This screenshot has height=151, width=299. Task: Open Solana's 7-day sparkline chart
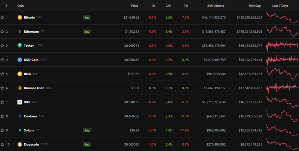point(282,130)
